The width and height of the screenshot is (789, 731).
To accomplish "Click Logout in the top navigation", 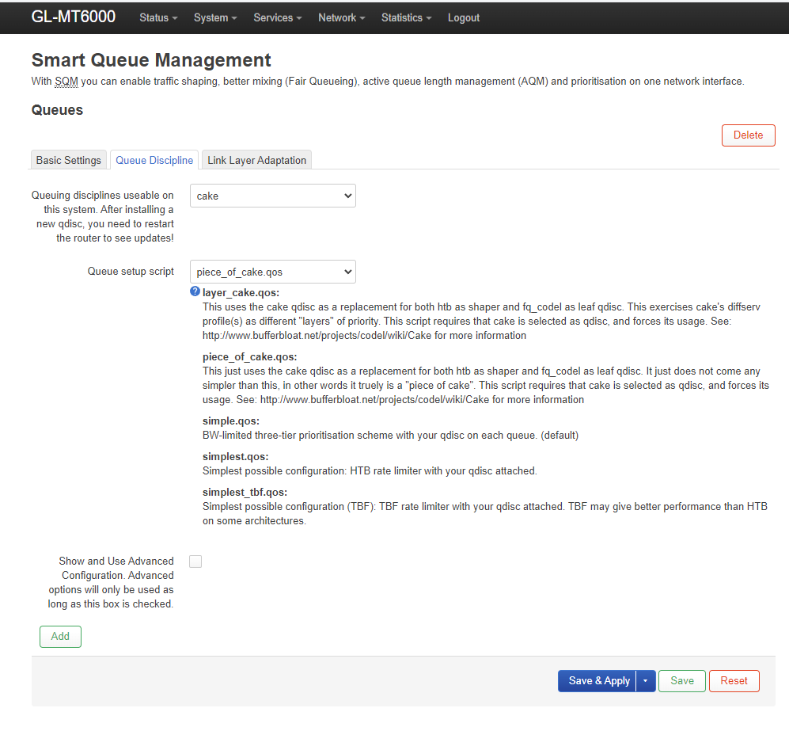I will click(464, 17).
